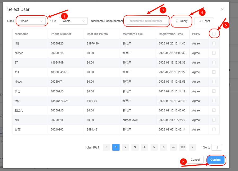The image size is (238, 171).
Task: Click the Cancel button
Action: coord(195,160)
